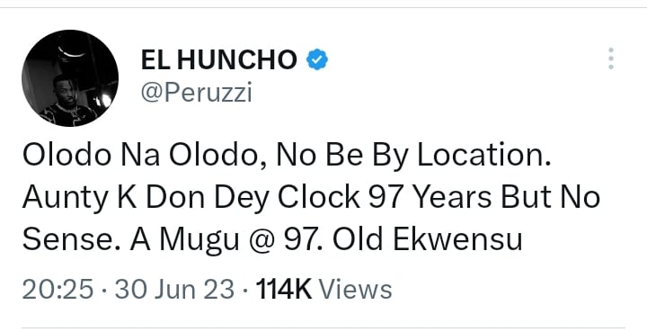Open the 114K view count
Viewport: 647px width, 332px height.
284,289
